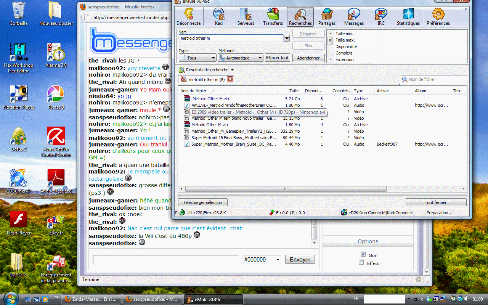
Task: Send the chat message with Envoyer
Action: pyautogui.click(x=300, y=259)
